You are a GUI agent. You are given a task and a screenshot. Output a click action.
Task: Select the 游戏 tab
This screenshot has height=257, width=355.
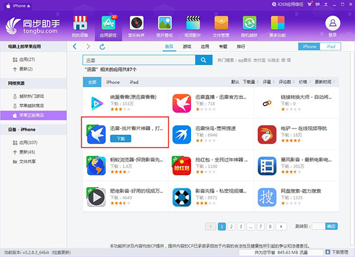click(x=187, y=46)
